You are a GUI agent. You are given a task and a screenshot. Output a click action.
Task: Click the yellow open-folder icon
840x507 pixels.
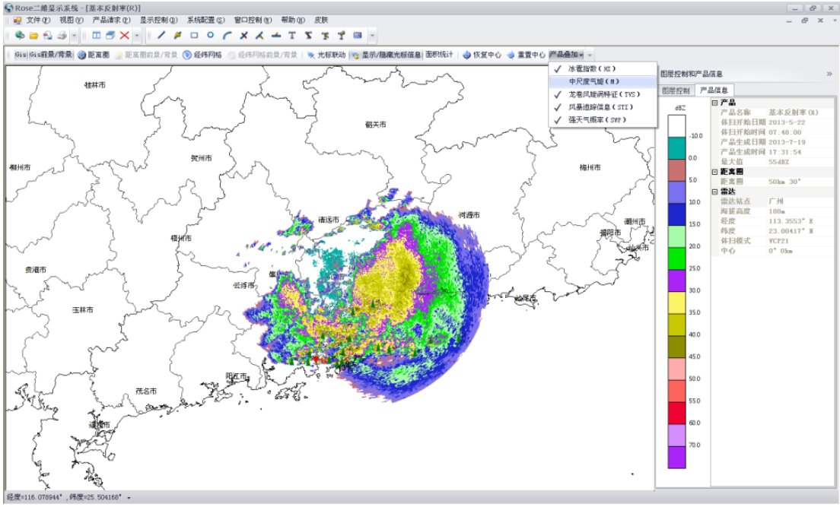[x=33, y=36]
